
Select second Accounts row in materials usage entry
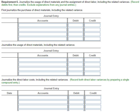[43, 65]
